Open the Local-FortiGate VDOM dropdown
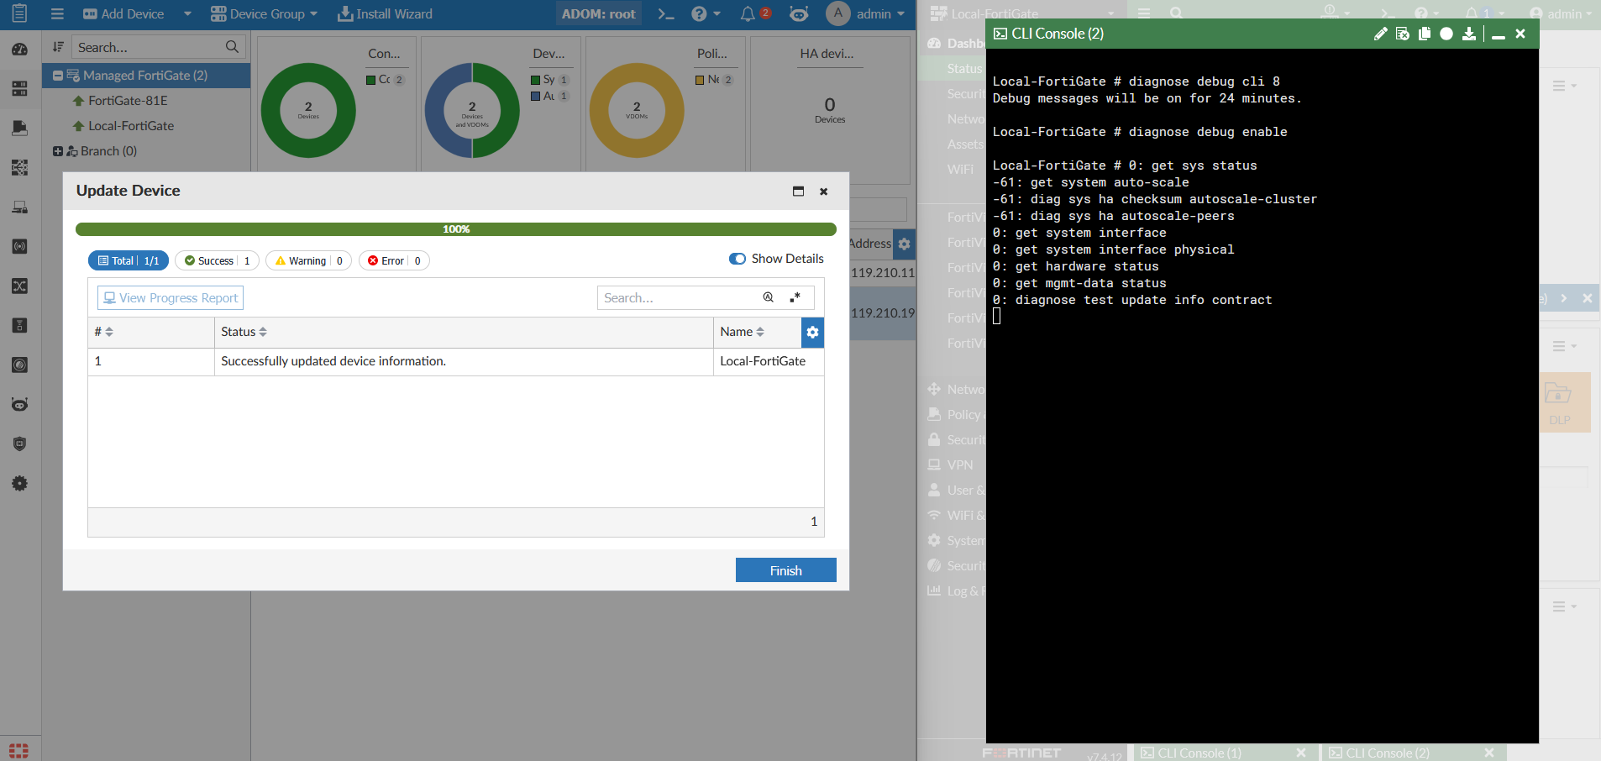Screen dimensions: 1601x761 [1023, 13]
